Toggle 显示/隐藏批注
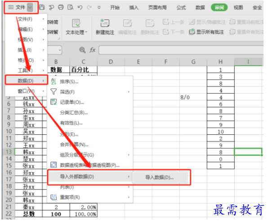 point(207,22)
